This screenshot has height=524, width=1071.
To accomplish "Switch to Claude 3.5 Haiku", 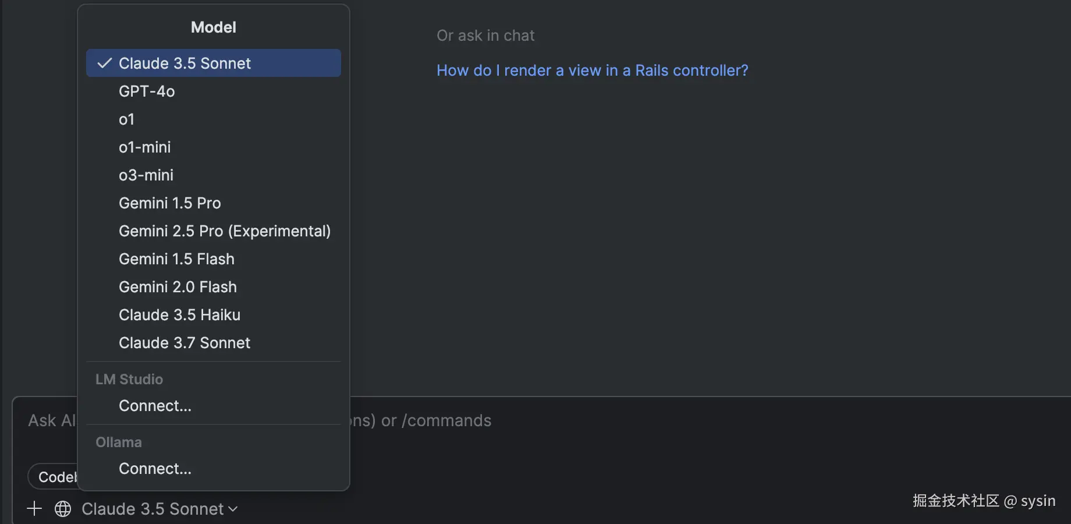I will tap(179, 315).
